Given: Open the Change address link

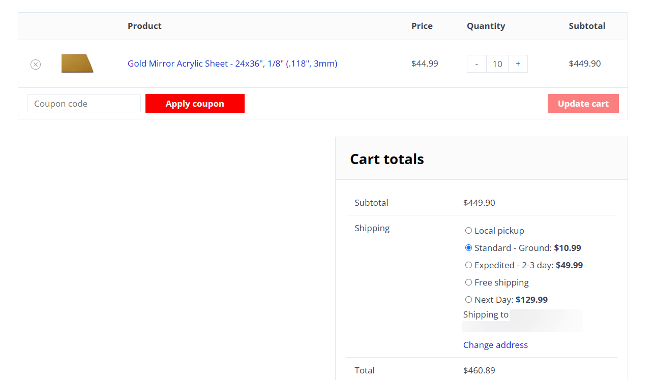Looking at the screenshot, I should tap(495, 345).
